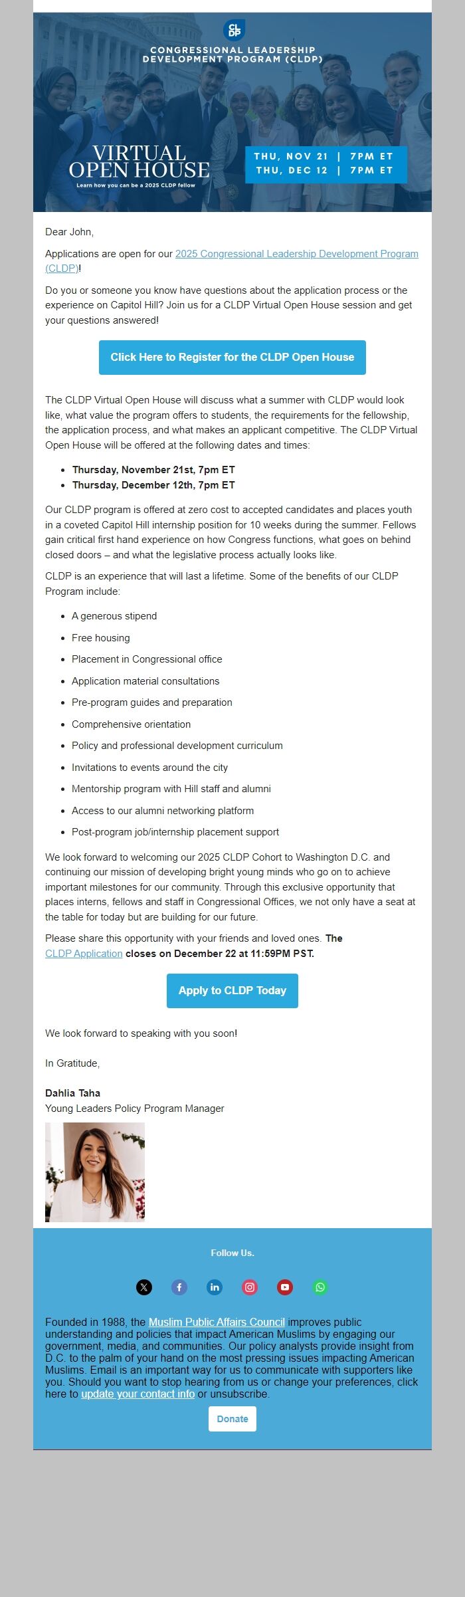Viewport: 465px width, 1597px height.
Task: Click the Apply to CLDP Today button
Action: coord(232,990)
